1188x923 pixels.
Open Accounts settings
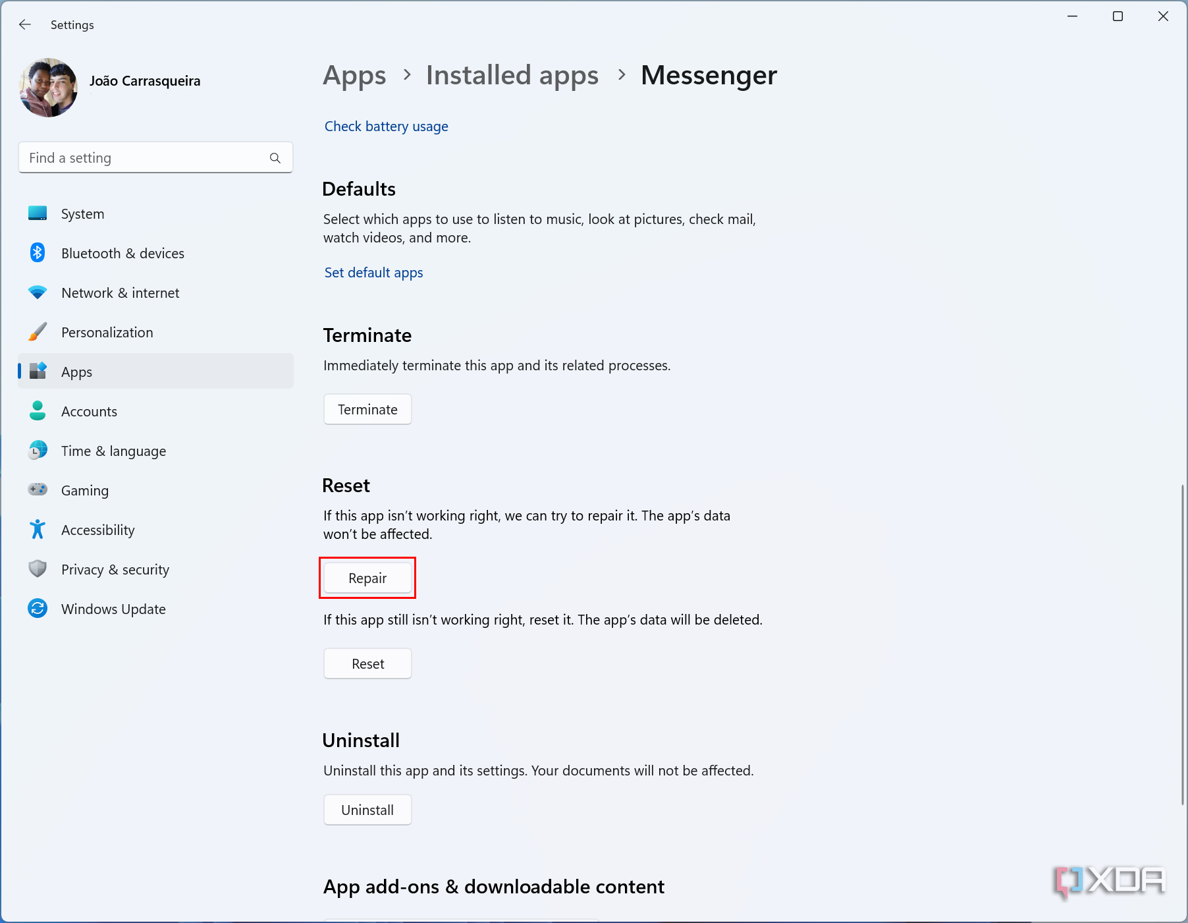(x=90, y=411)
